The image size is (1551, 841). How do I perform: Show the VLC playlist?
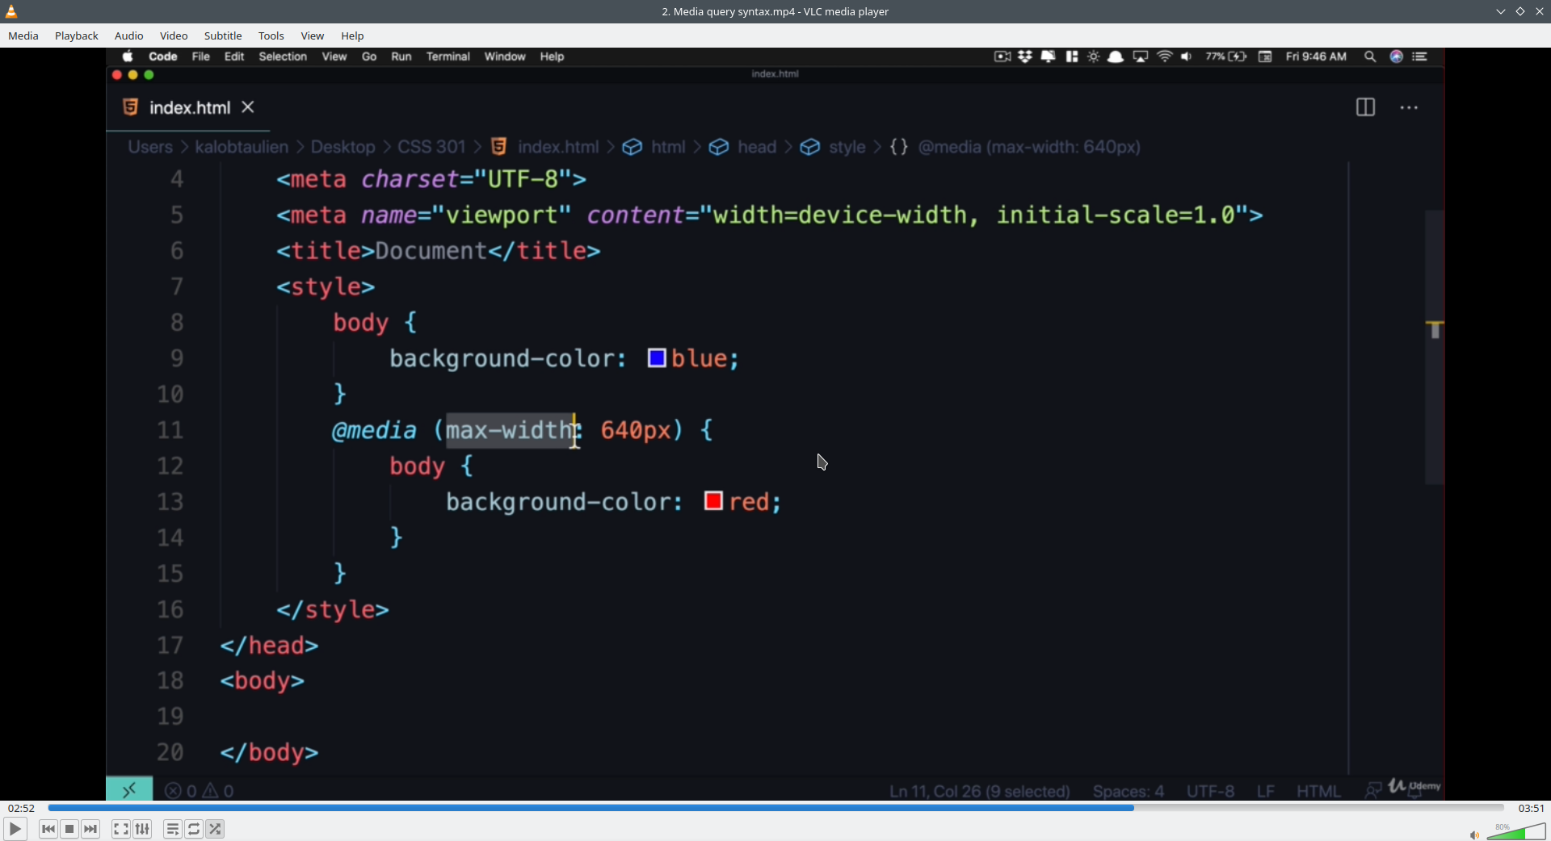[173, 829]
